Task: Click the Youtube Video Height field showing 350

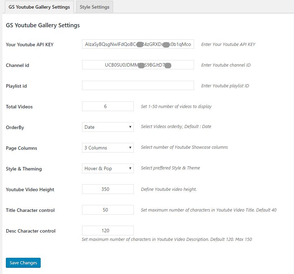Action: point(108,189)
